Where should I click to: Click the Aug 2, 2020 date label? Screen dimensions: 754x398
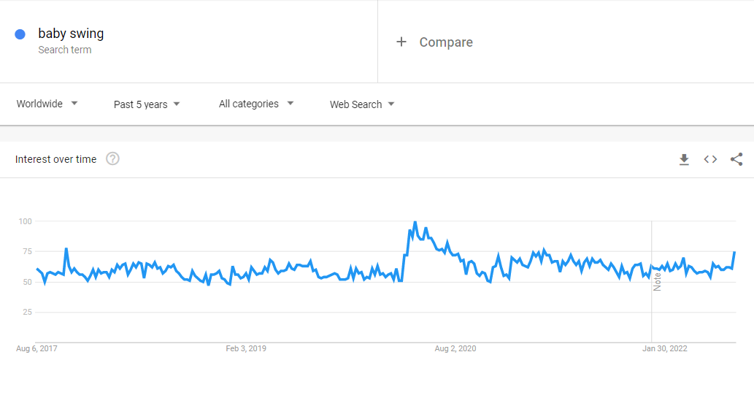tap(455, 348)
